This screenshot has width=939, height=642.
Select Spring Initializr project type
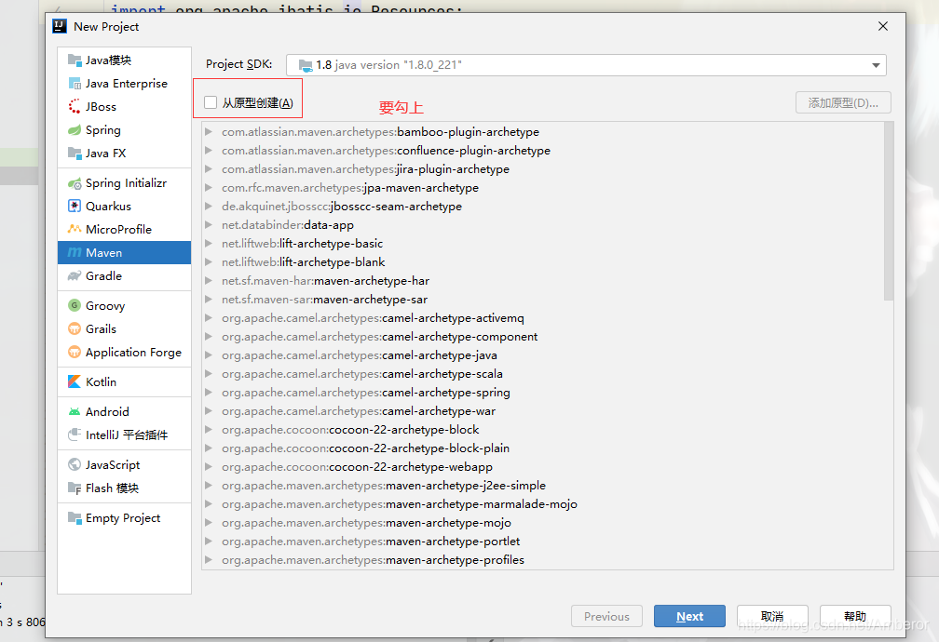(x=125, y=183)
